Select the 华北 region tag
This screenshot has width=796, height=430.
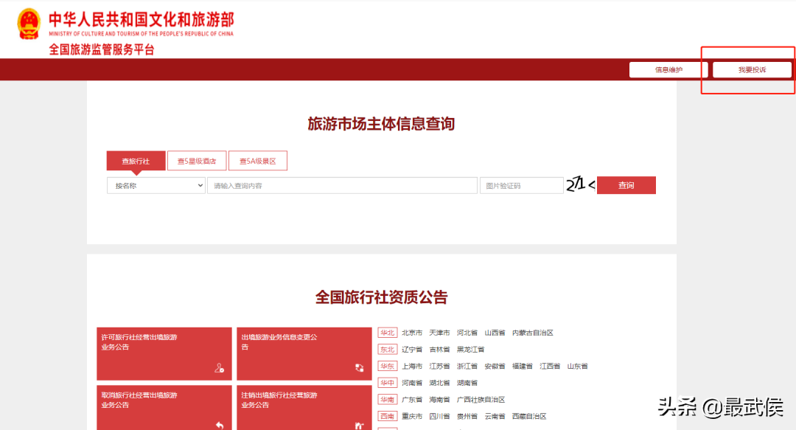click(x=388, y=333)
